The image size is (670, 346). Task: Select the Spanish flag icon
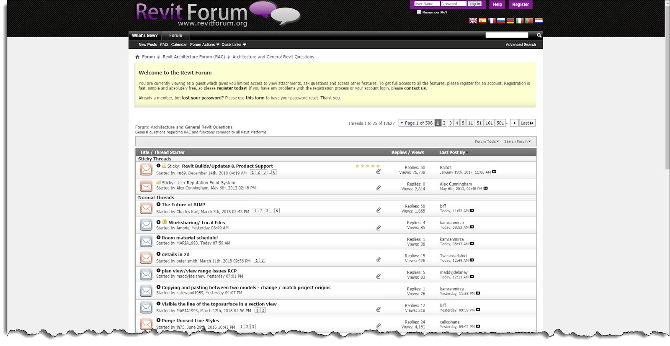(x=482, y=21)
